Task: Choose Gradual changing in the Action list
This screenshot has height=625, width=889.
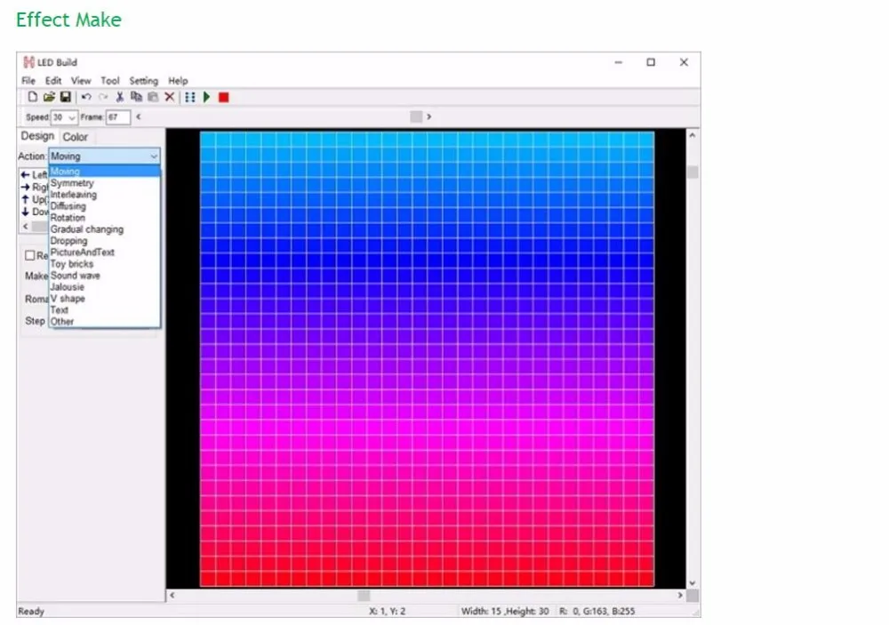Action: tap(104, 229)
